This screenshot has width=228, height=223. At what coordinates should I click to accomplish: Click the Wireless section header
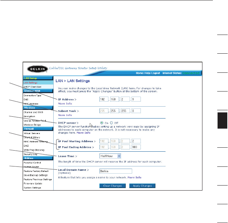click(x=38, y=108)
